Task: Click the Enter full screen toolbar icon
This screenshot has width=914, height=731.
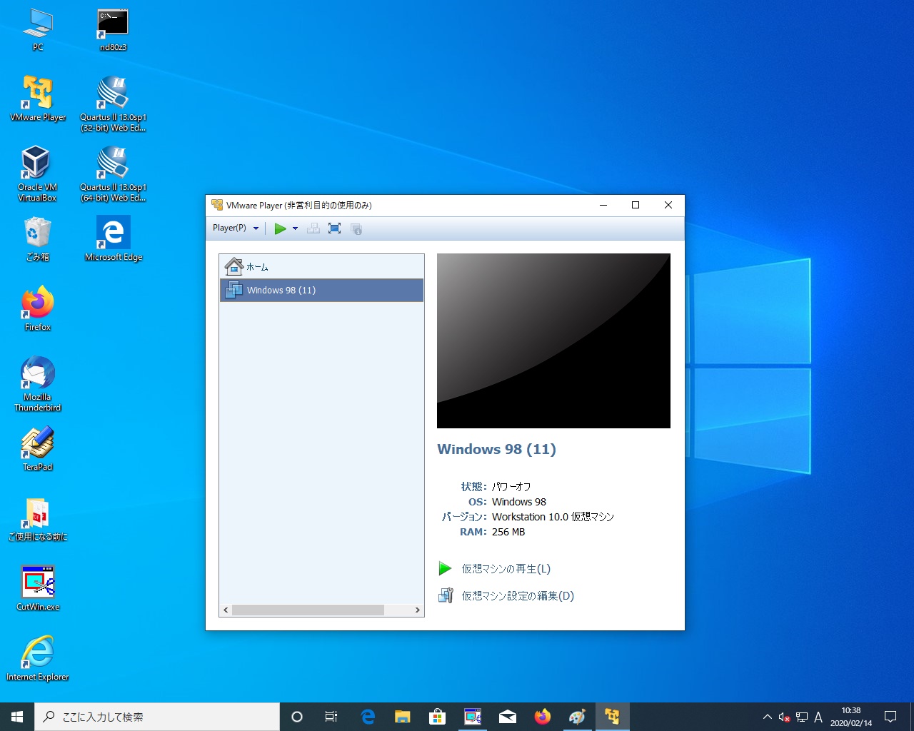Action: [334, 228]
